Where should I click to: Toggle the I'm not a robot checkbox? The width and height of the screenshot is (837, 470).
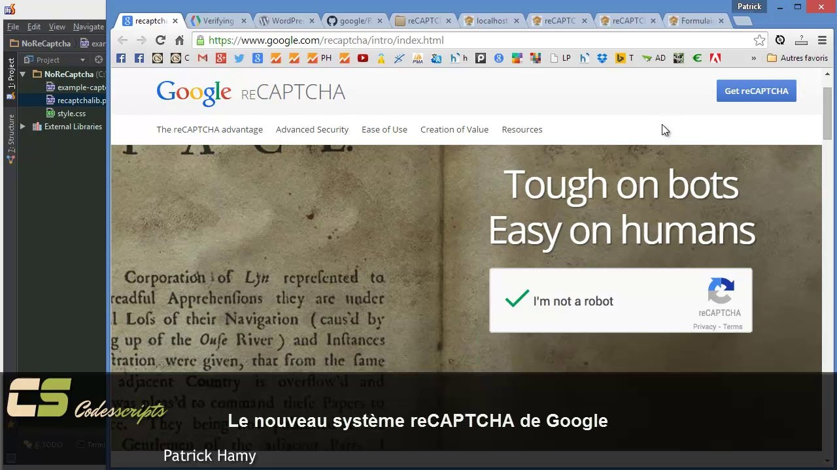517,300
